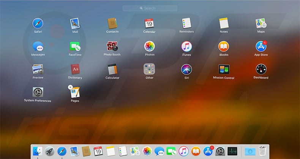Launch iTunes from the Launchpad grid
300x159 pixels.
(186, 47)
